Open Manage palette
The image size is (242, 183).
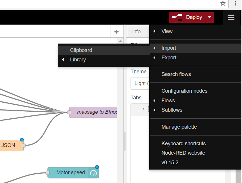click(x=179, y=127)
